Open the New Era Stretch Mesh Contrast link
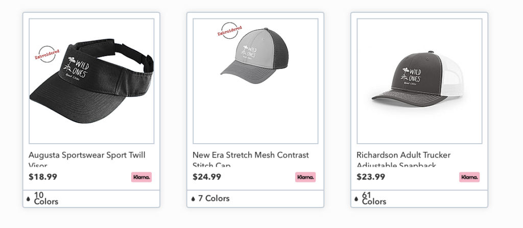 point(251,155)
